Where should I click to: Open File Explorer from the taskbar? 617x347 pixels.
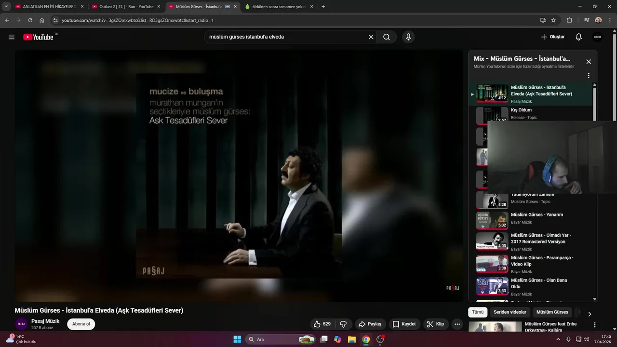[352, 339]
